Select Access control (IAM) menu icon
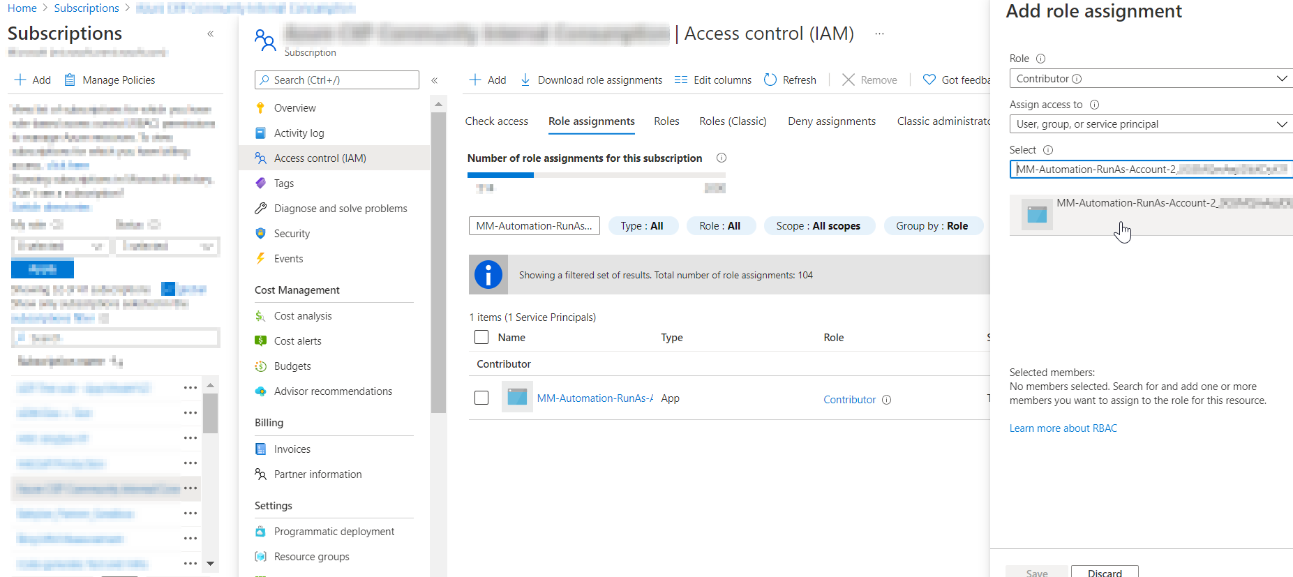This screenshot has width=1293, height=577. coord(260,158)
